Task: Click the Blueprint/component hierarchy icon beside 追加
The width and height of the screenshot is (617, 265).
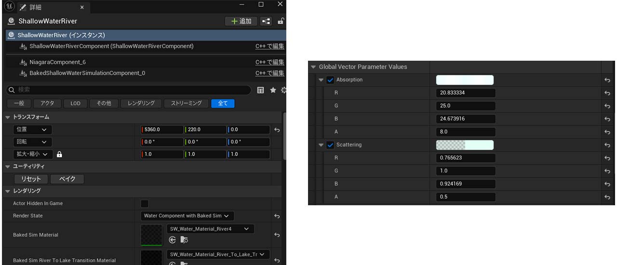Action: [266, 21]
